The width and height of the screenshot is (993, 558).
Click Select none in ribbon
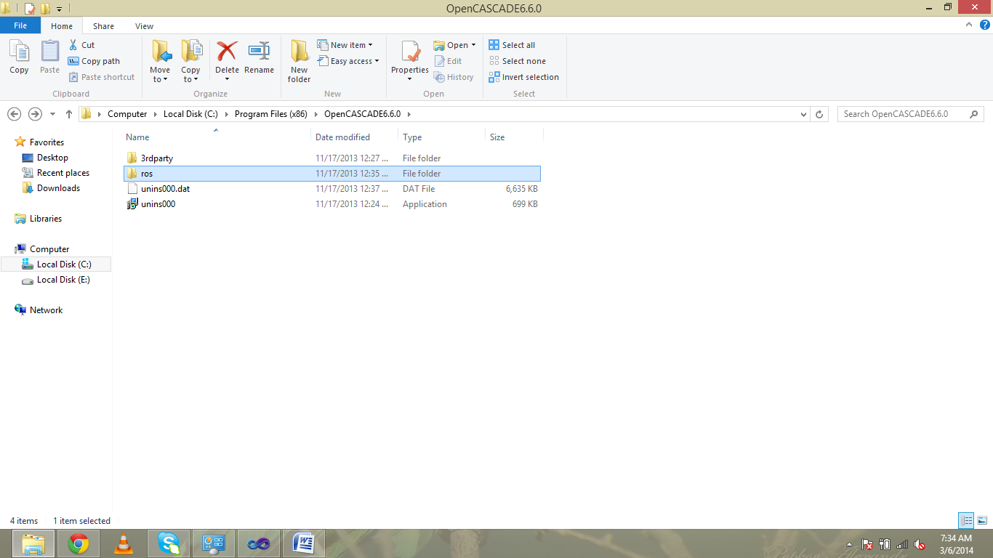tap(517, 61)
